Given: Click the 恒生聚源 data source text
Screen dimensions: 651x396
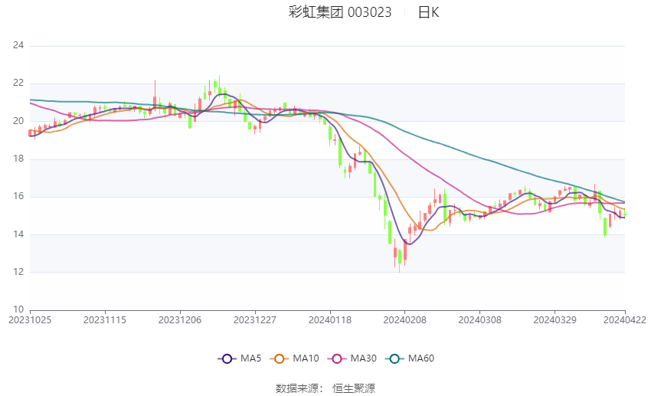Looking at the screenshot, I should (x=354, y=388).
